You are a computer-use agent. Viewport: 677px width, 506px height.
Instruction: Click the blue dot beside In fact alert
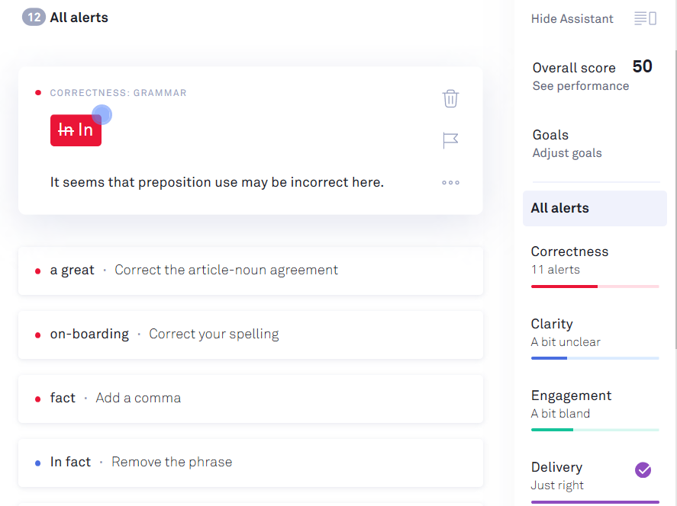(x=37, y=462)
